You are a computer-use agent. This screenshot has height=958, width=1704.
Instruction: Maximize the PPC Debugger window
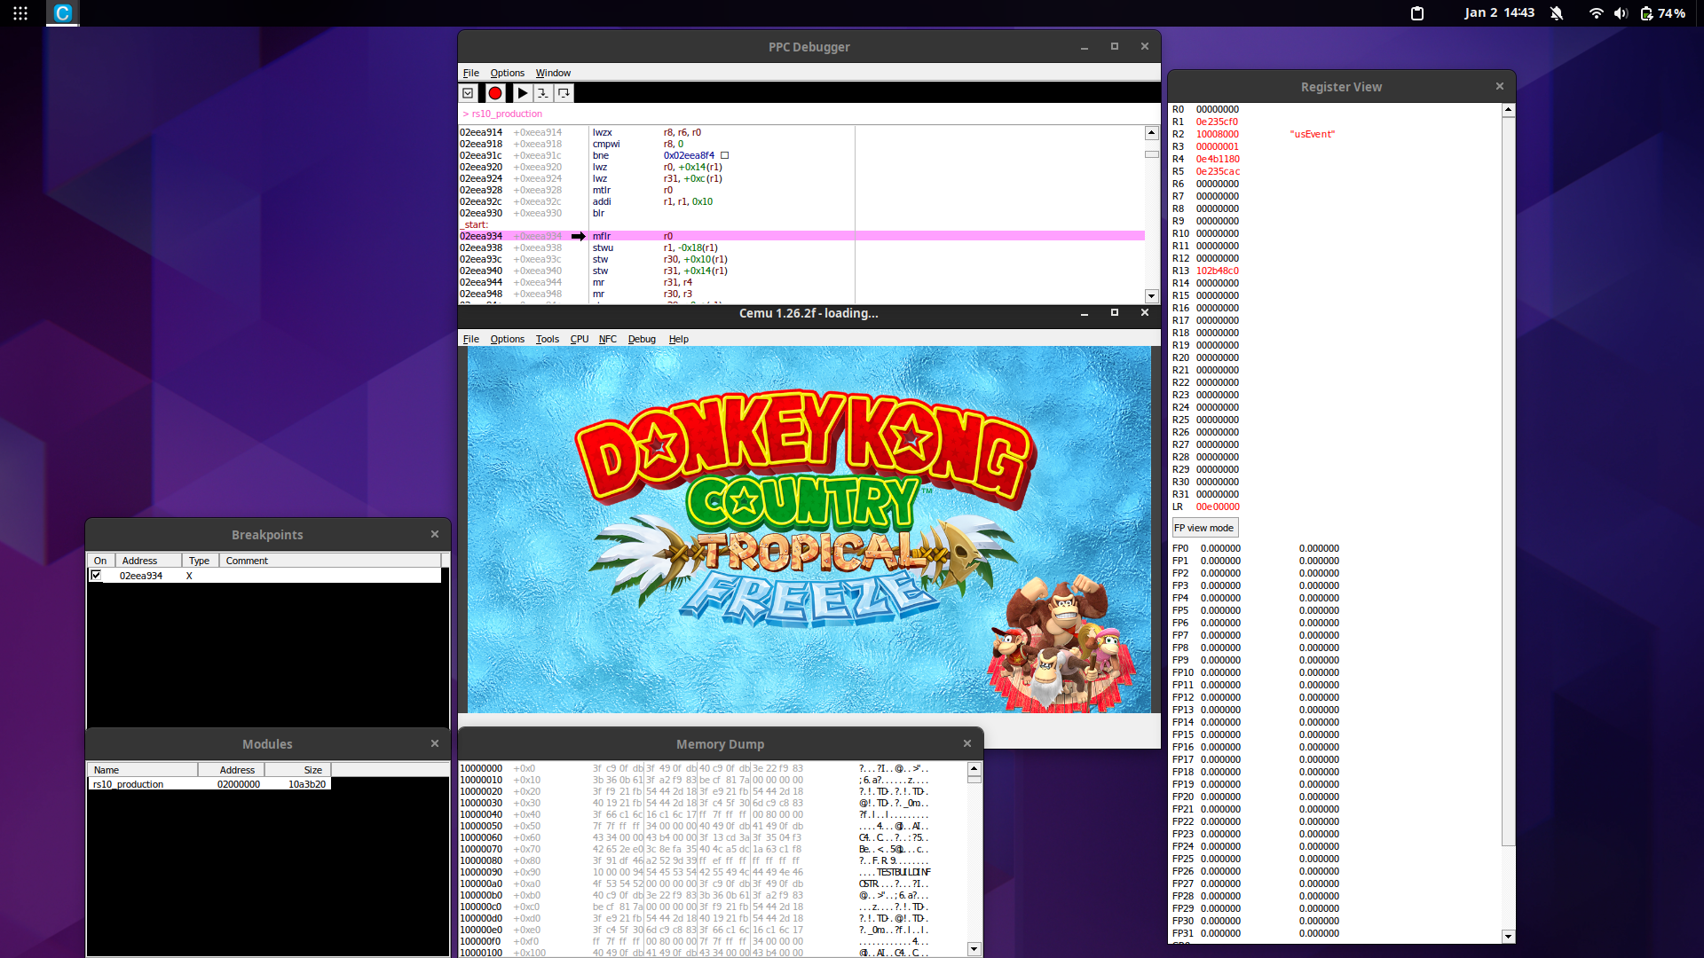(x=1115, y=46)
